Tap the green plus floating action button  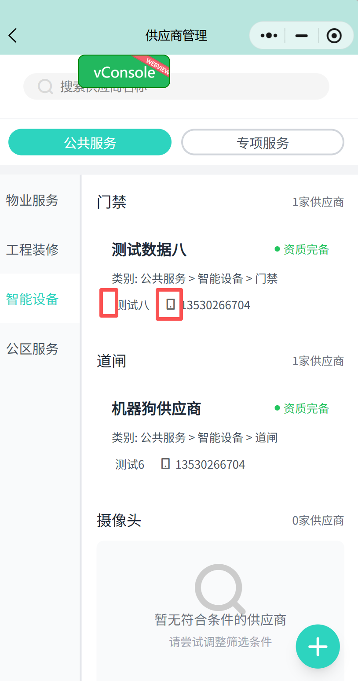tap(318, 646)
